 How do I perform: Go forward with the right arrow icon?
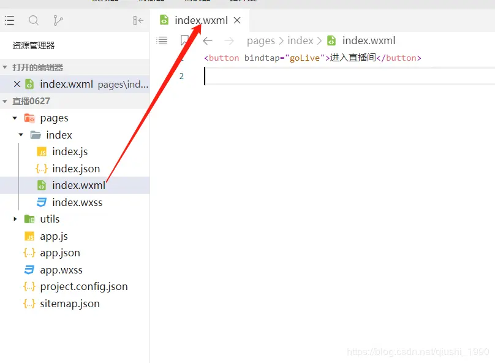click(229, 40)
